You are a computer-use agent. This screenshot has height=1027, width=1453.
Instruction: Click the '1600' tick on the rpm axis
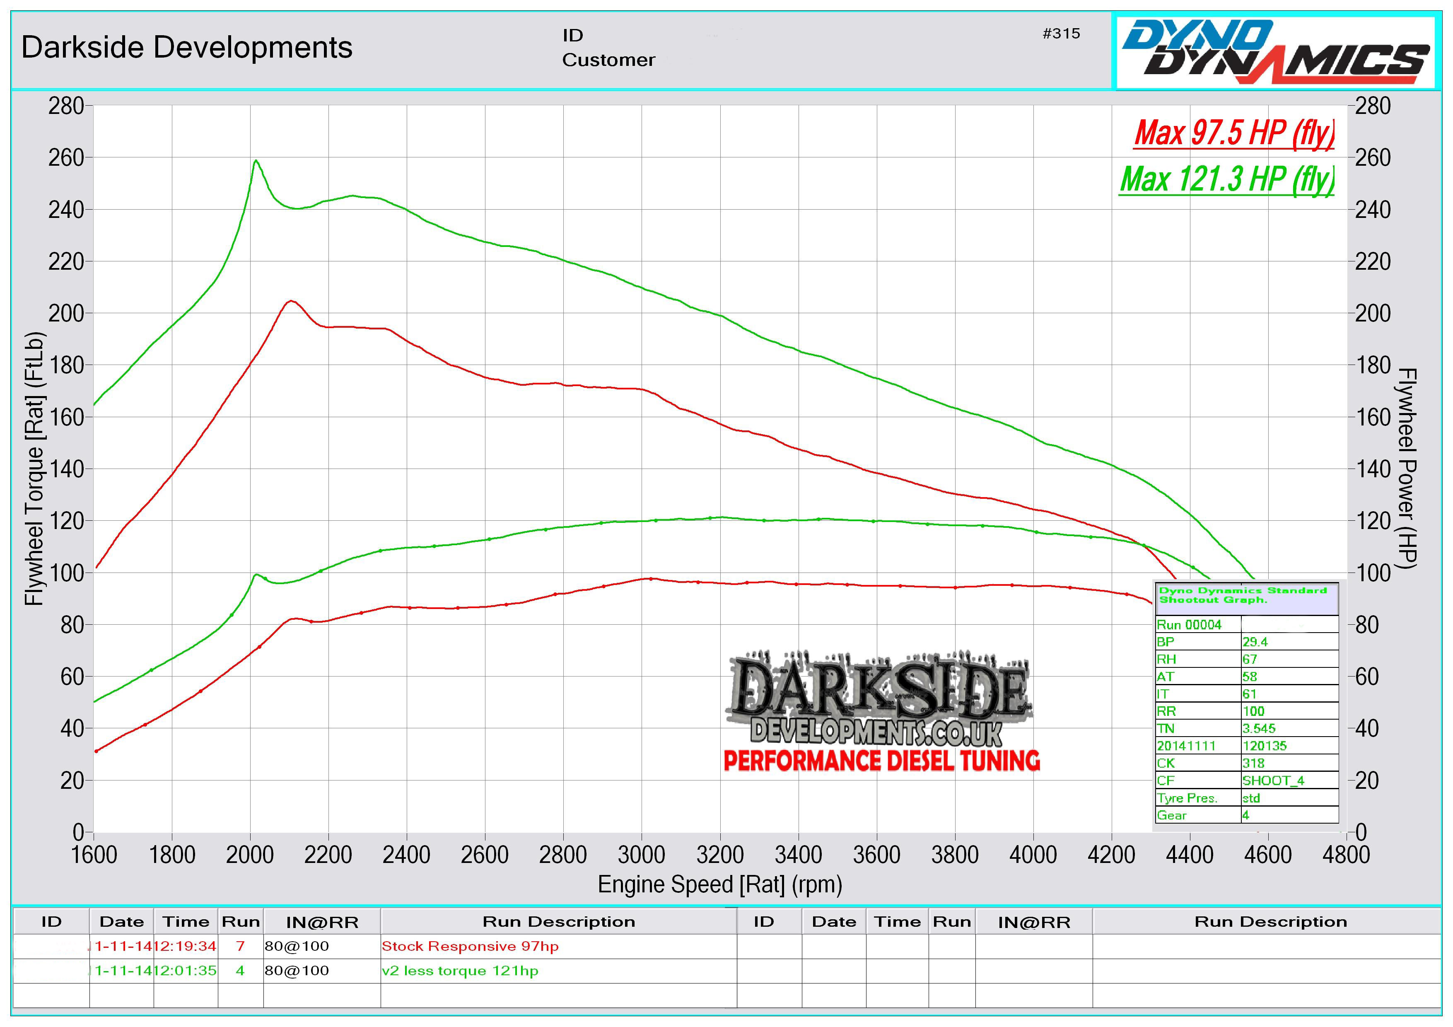(x=94, y=855)
